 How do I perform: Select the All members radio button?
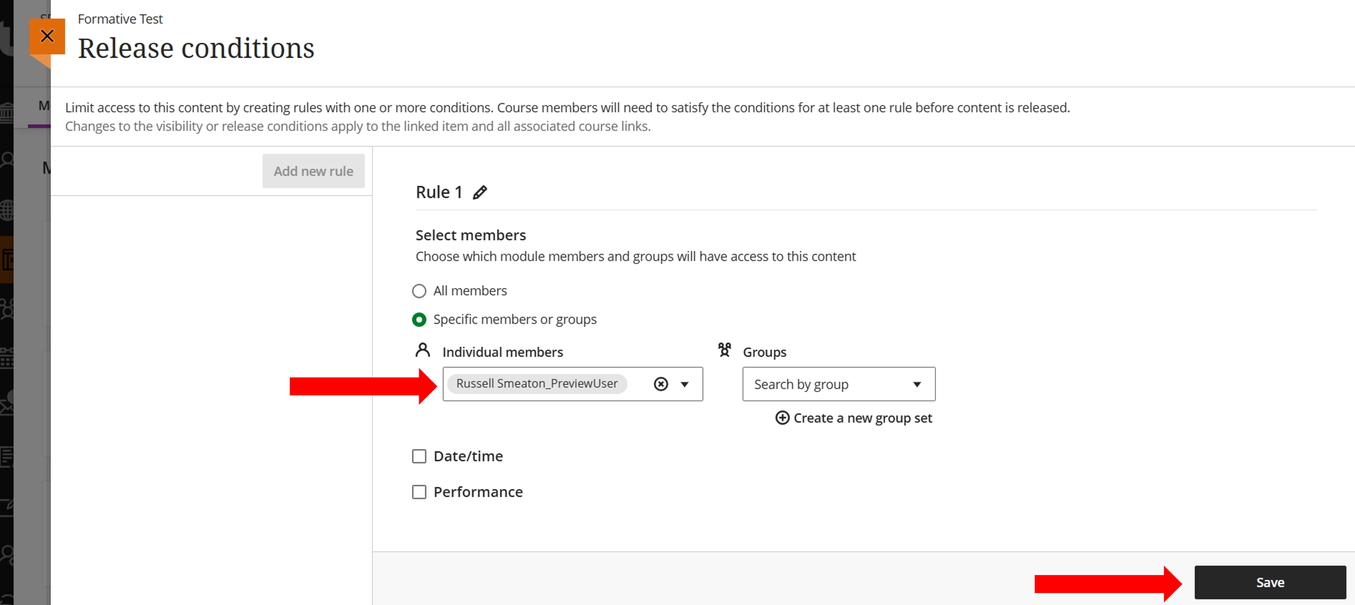419,291
